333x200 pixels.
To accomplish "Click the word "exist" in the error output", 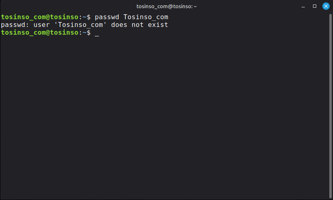I will tap(158, 25).
